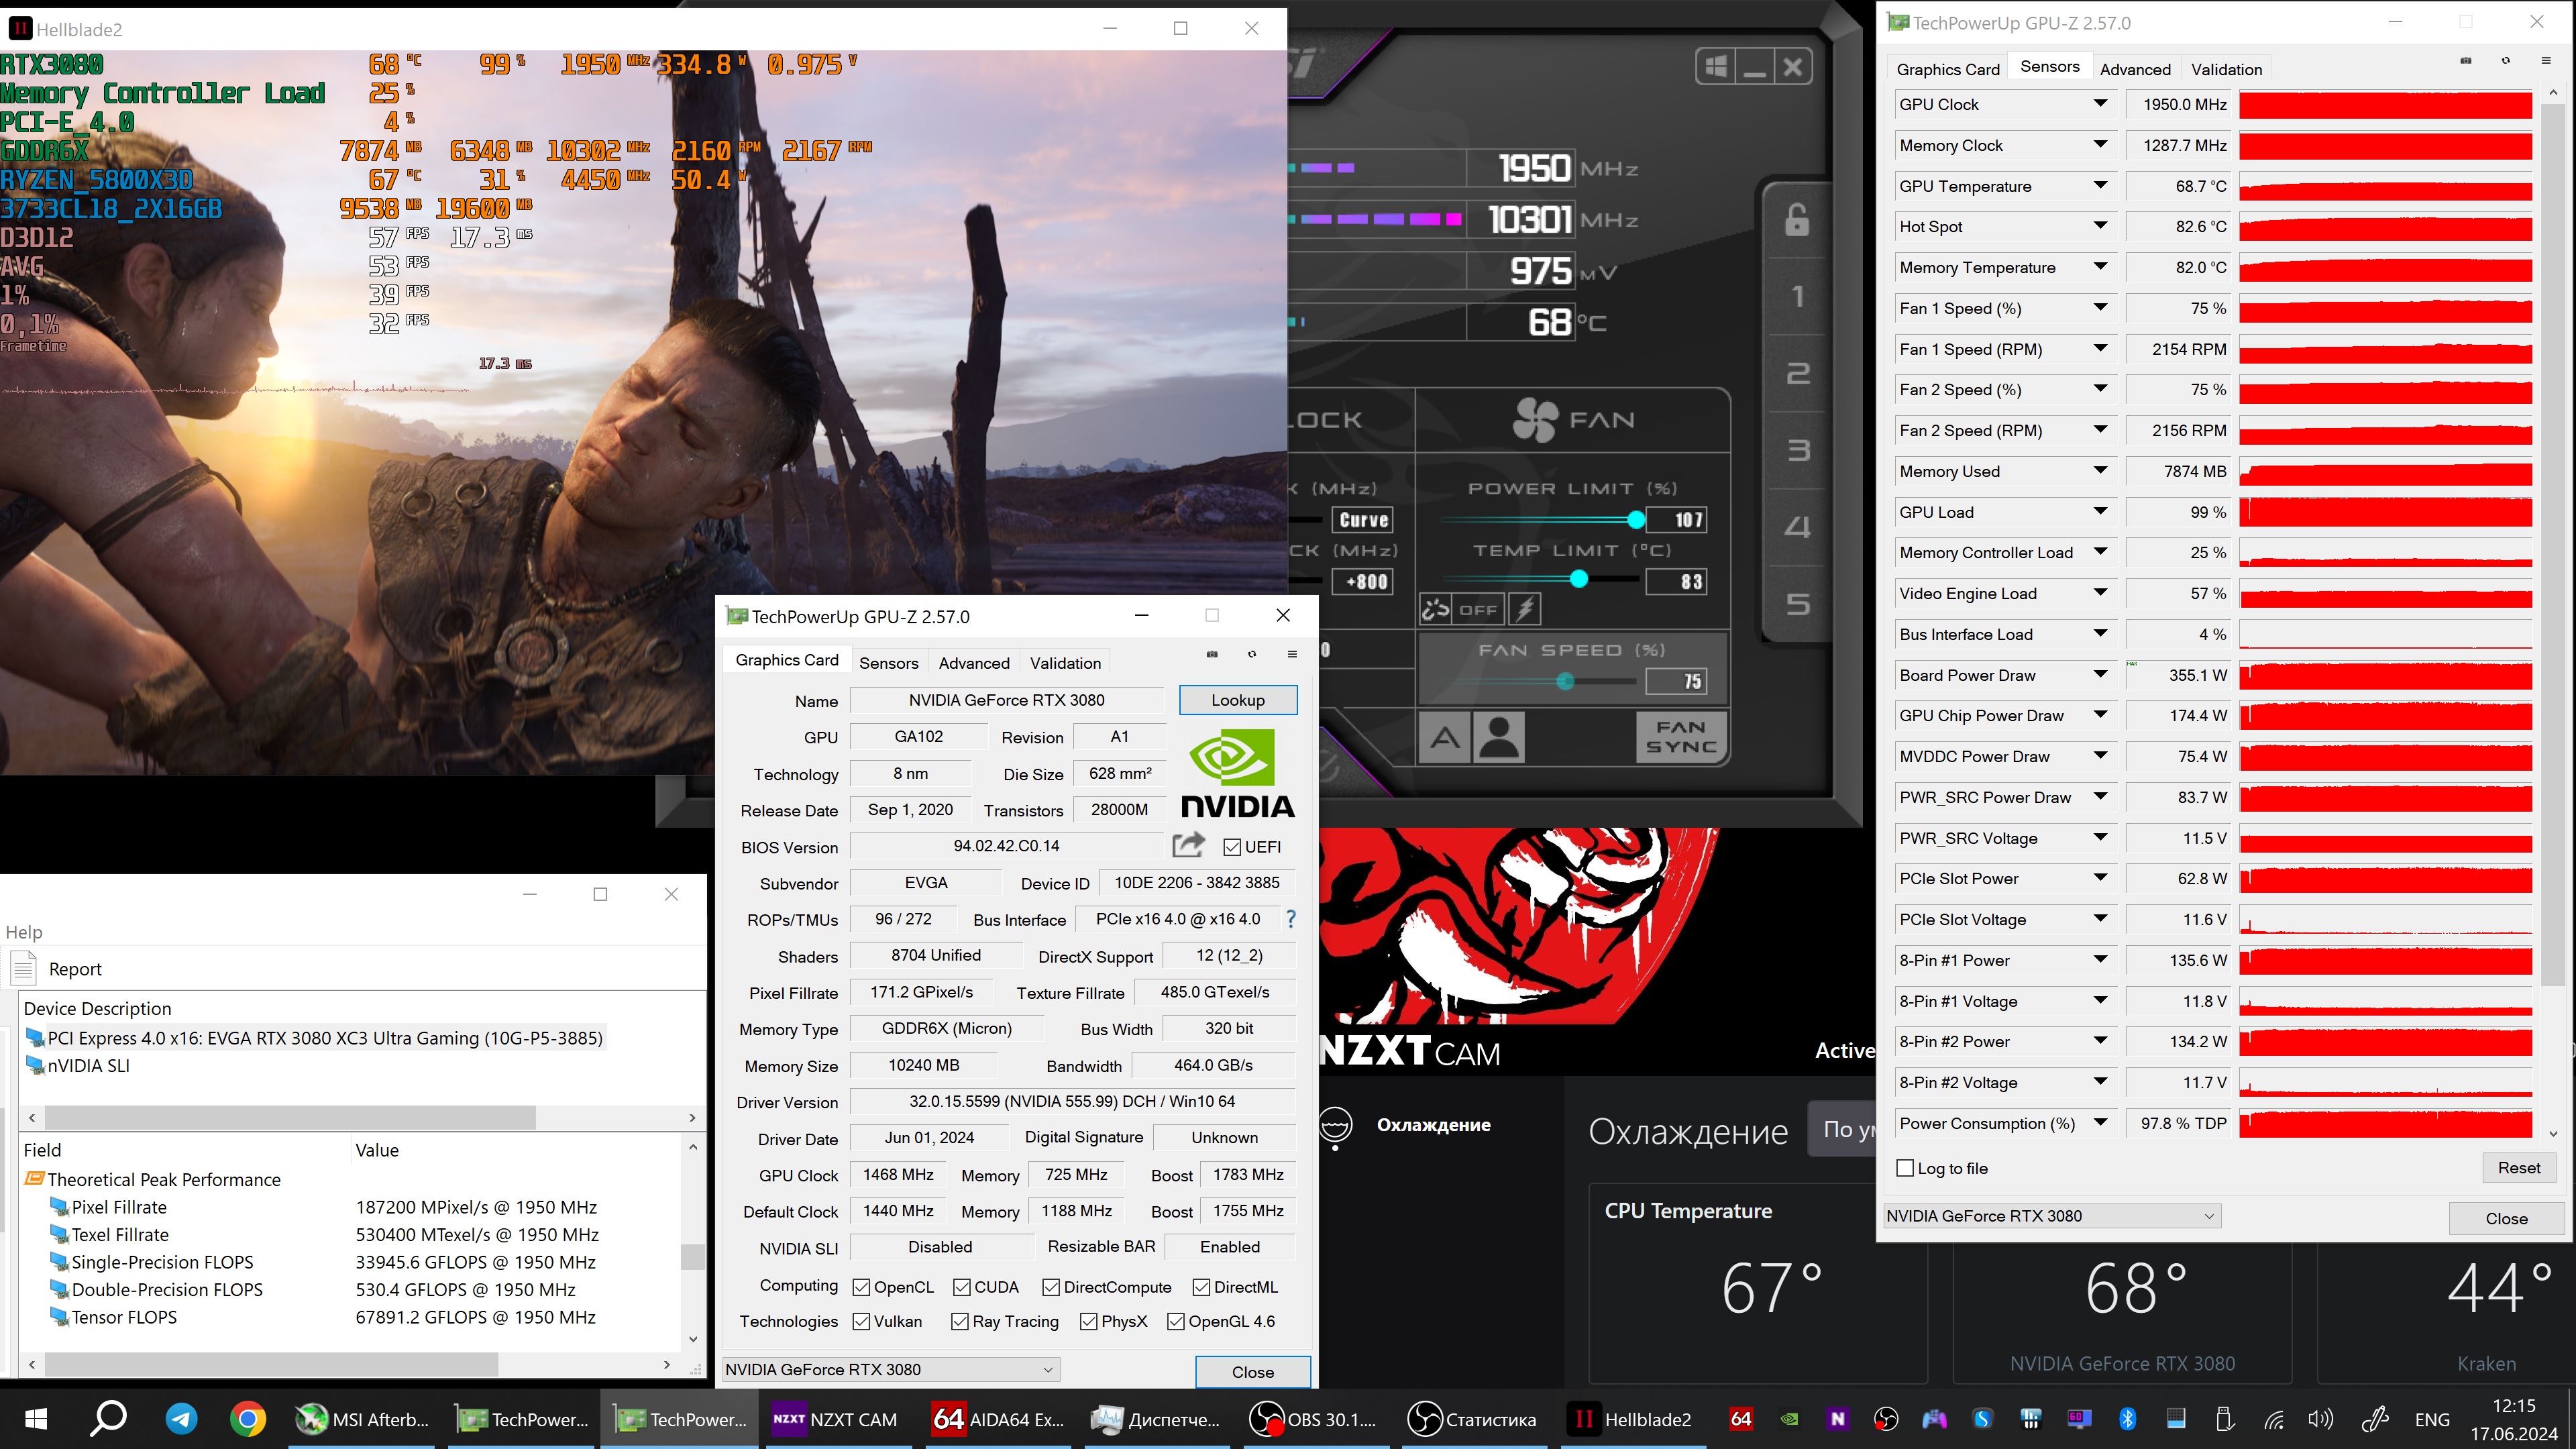Click the Lookup button
Viewport: 2576px width, 1449px height.
click(x=1237, y=700)
